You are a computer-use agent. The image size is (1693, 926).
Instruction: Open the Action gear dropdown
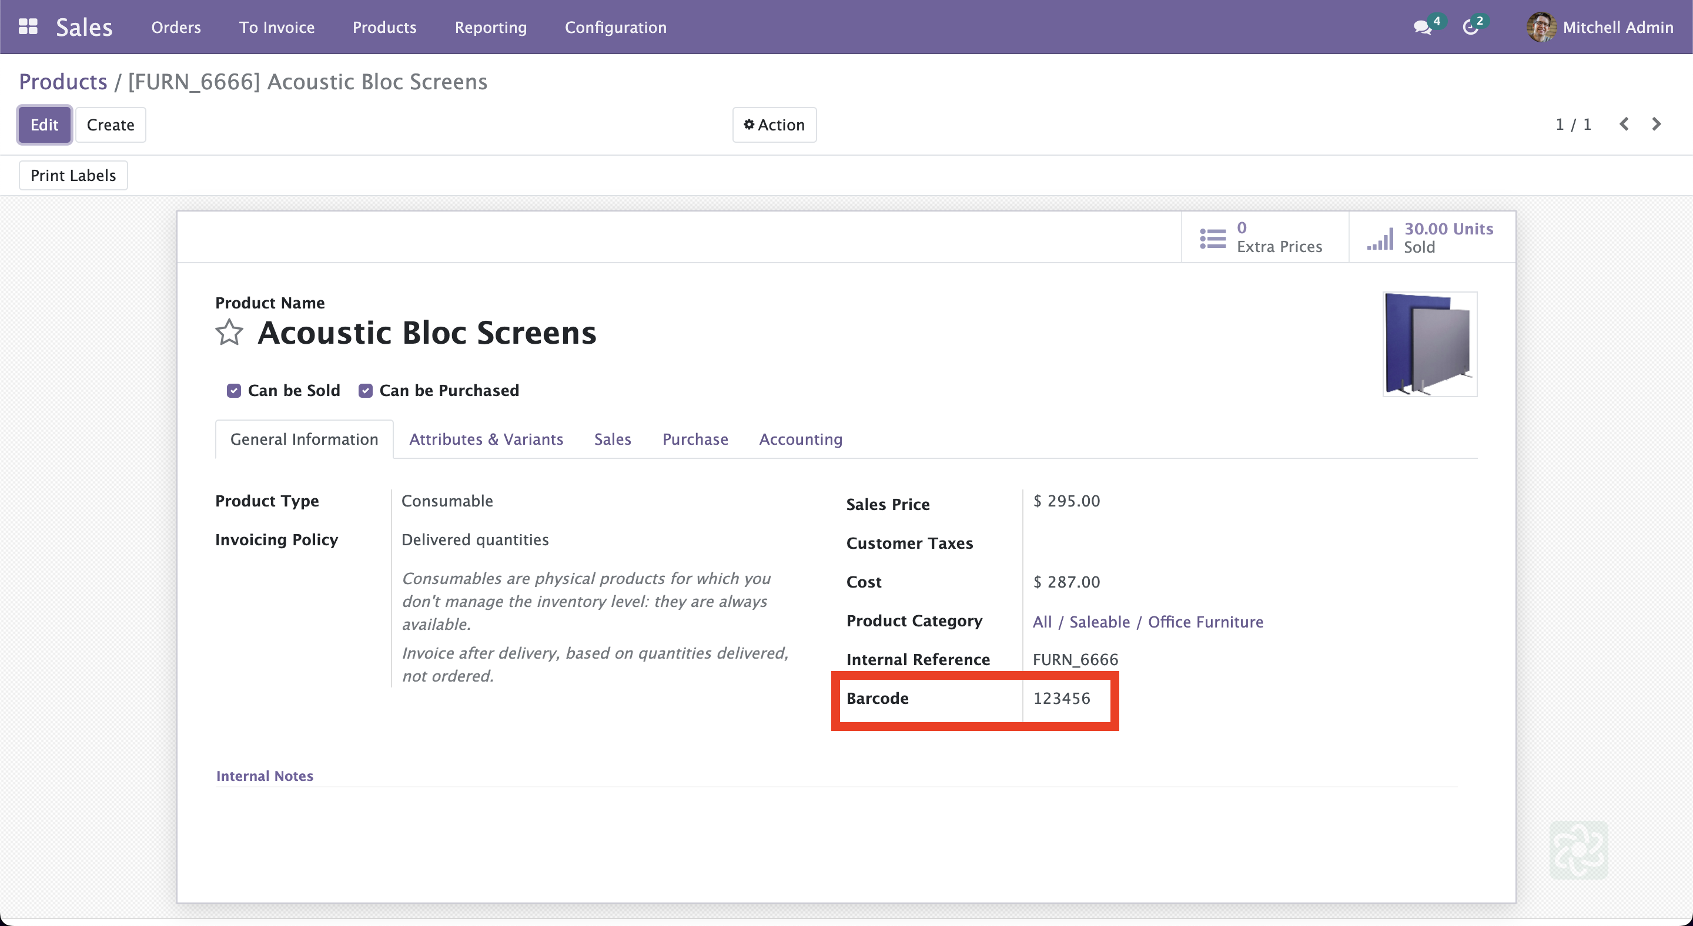(x=774, y=125)
